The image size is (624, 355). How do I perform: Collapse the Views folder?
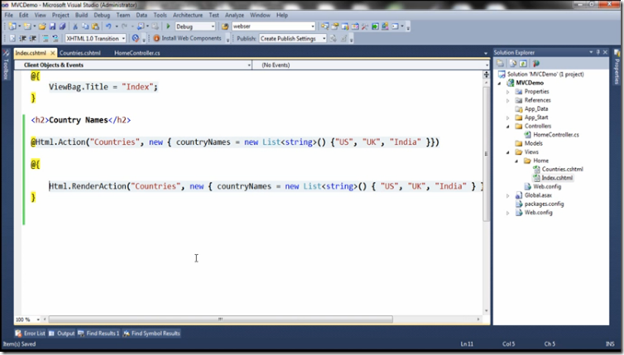[508, 152]
